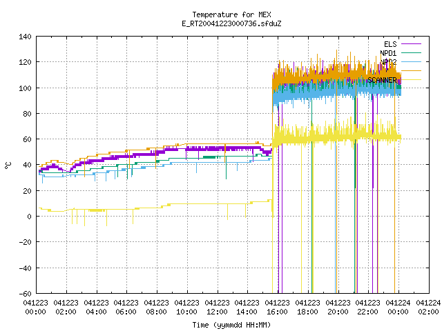The image size is (442, 331).
Task: Click the x-axis tick '041223 16:00'
Action: (x=278, y=308)
